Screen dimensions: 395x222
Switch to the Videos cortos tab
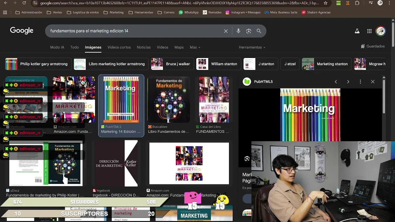click(119, 47)
